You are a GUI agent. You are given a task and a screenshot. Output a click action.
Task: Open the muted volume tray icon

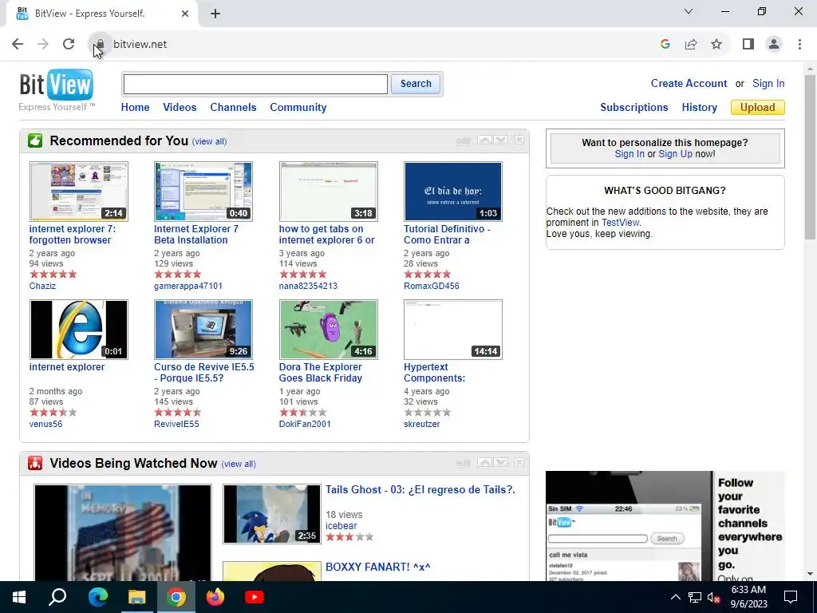coord(713,597)
